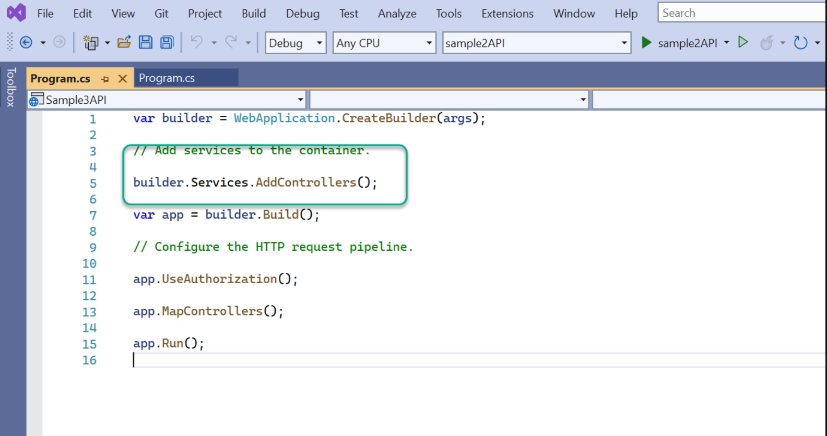Toggle the pin on the active Program.cs tab
This screenshot has height=436, width=827.
pos(105,79)
